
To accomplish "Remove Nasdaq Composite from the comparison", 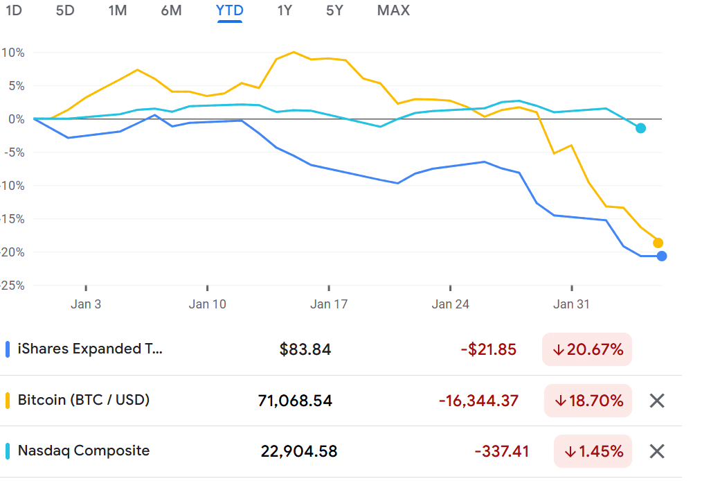I will 656,451.
